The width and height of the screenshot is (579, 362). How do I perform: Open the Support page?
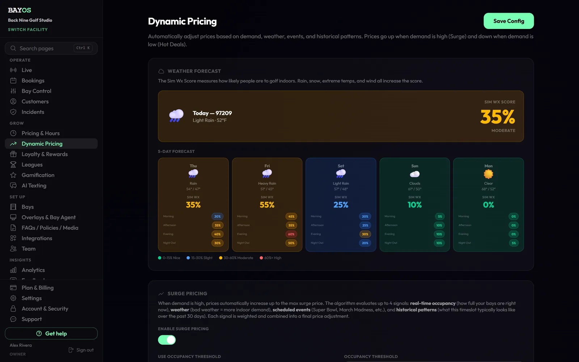pos(51,319)
